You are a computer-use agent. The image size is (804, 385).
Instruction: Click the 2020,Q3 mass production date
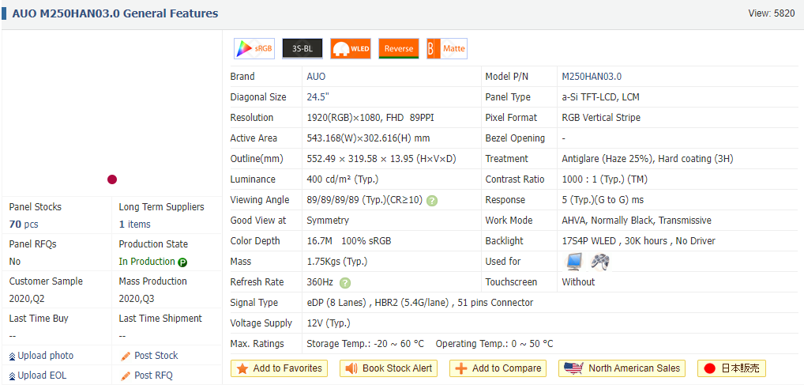tap(137, 299)
